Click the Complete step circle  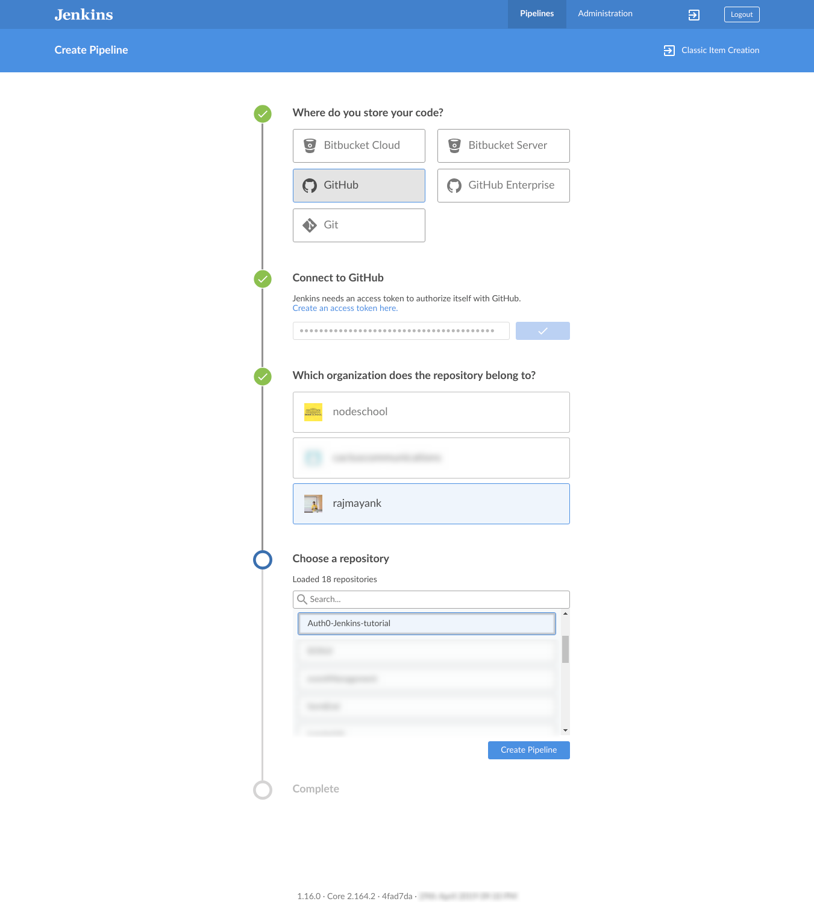(x=263, y=790)
